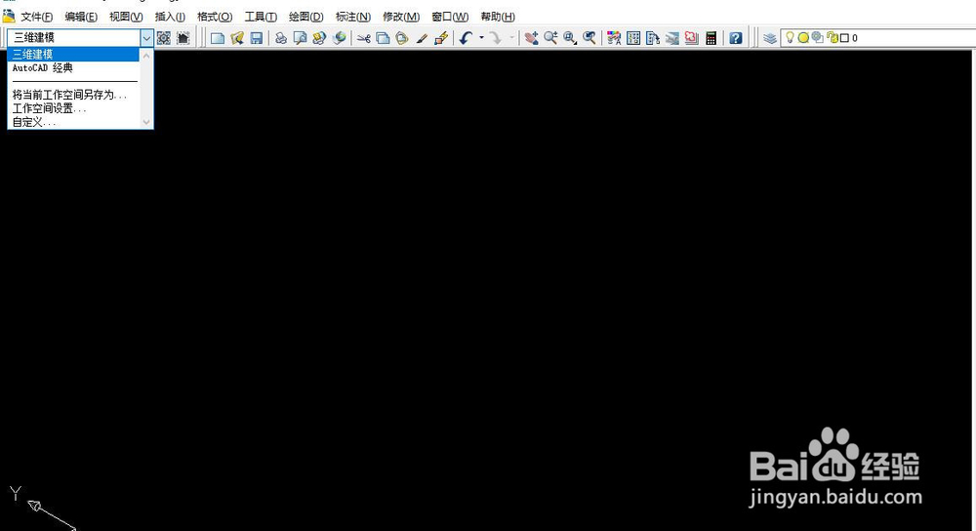The image size is (976, 531).
Task: Open the undo history dropdown arrow
Action: click(481, 38)
